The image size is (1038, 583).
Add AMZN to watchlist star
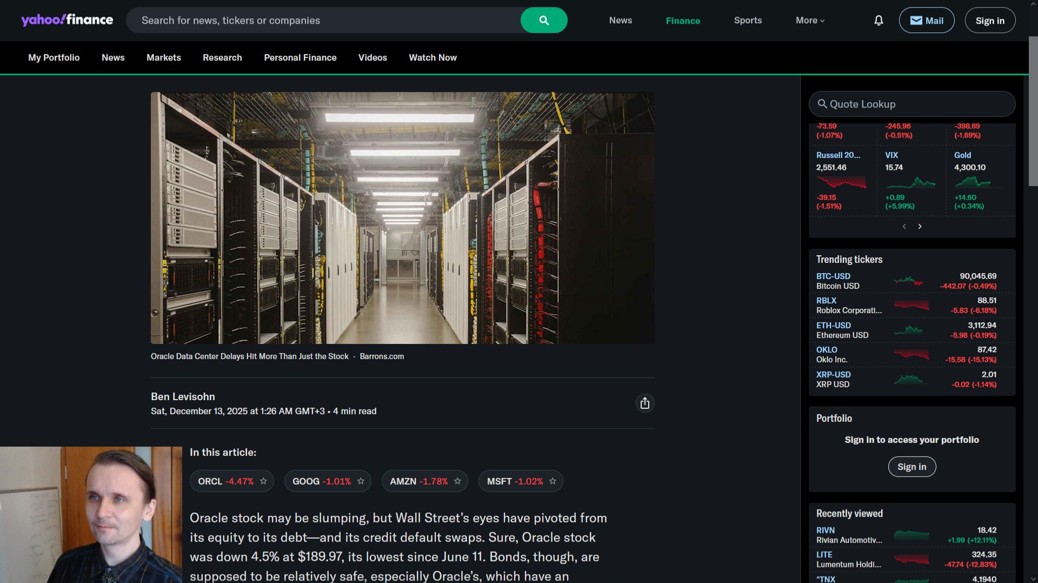point(457,481)
